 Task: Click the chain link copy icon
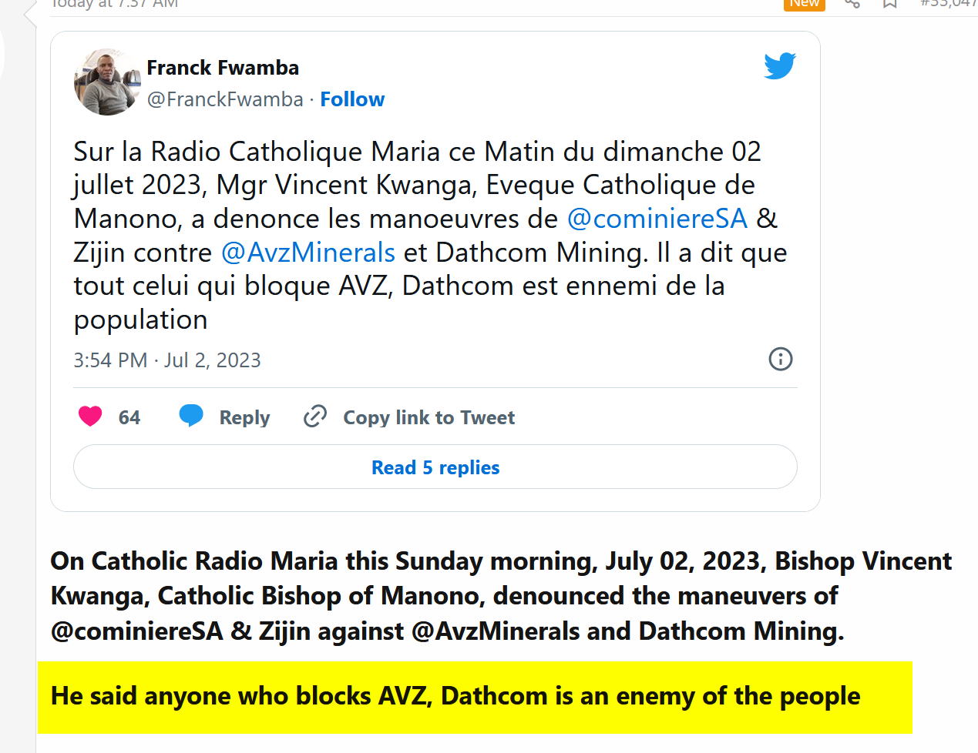coord(315,417)
